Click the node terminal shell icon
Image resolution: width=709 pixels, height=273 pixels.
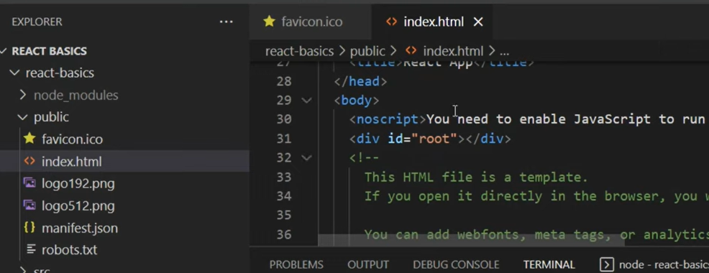(x=606, y=264)
